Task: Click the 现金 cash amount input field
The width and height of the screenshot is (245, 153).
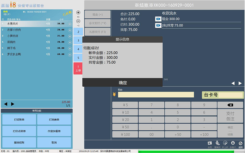Action: pyautogui.click(x=156, y=95)
